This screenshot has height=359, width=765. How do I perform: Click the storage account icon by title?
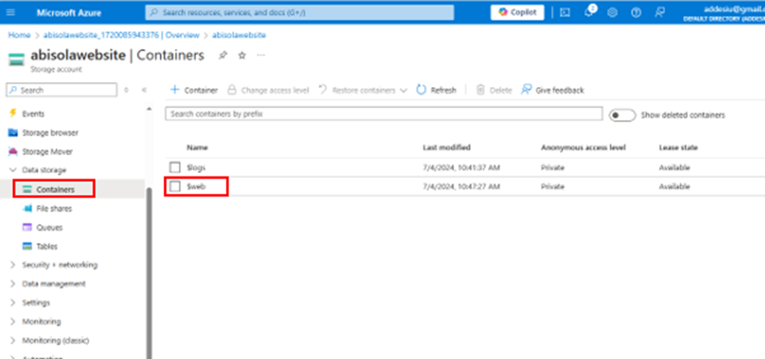pos(16,59)
